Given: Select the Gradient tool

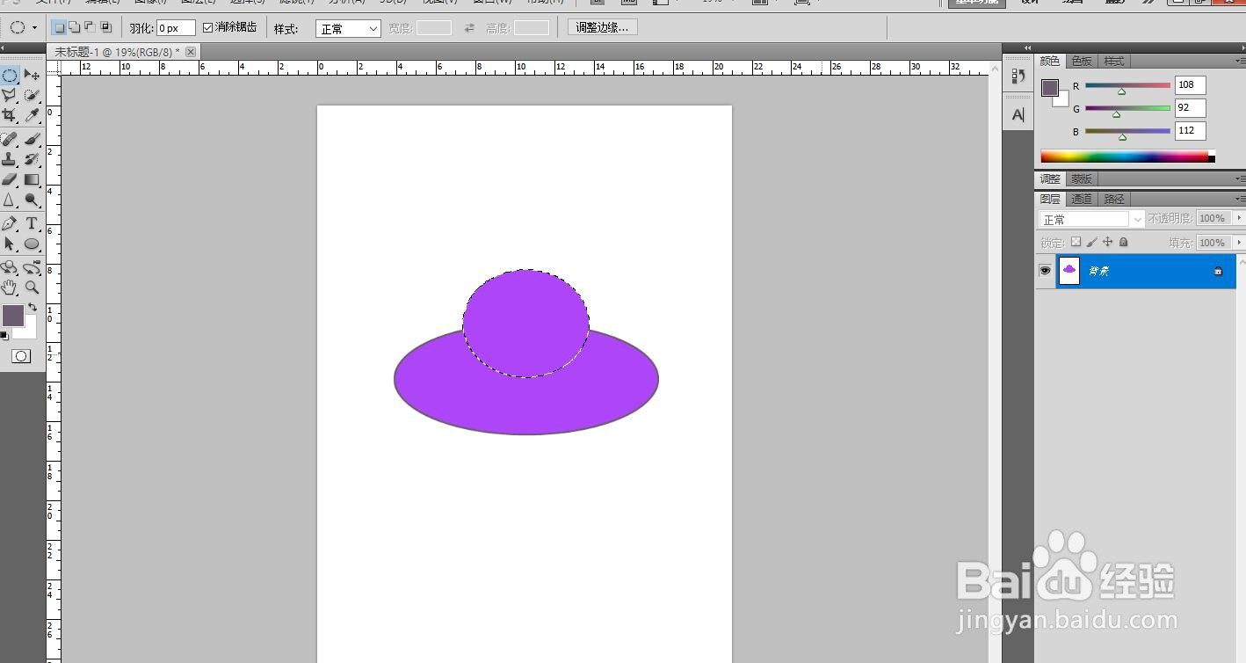Looking at the screenshot, I should pos(32,179).
